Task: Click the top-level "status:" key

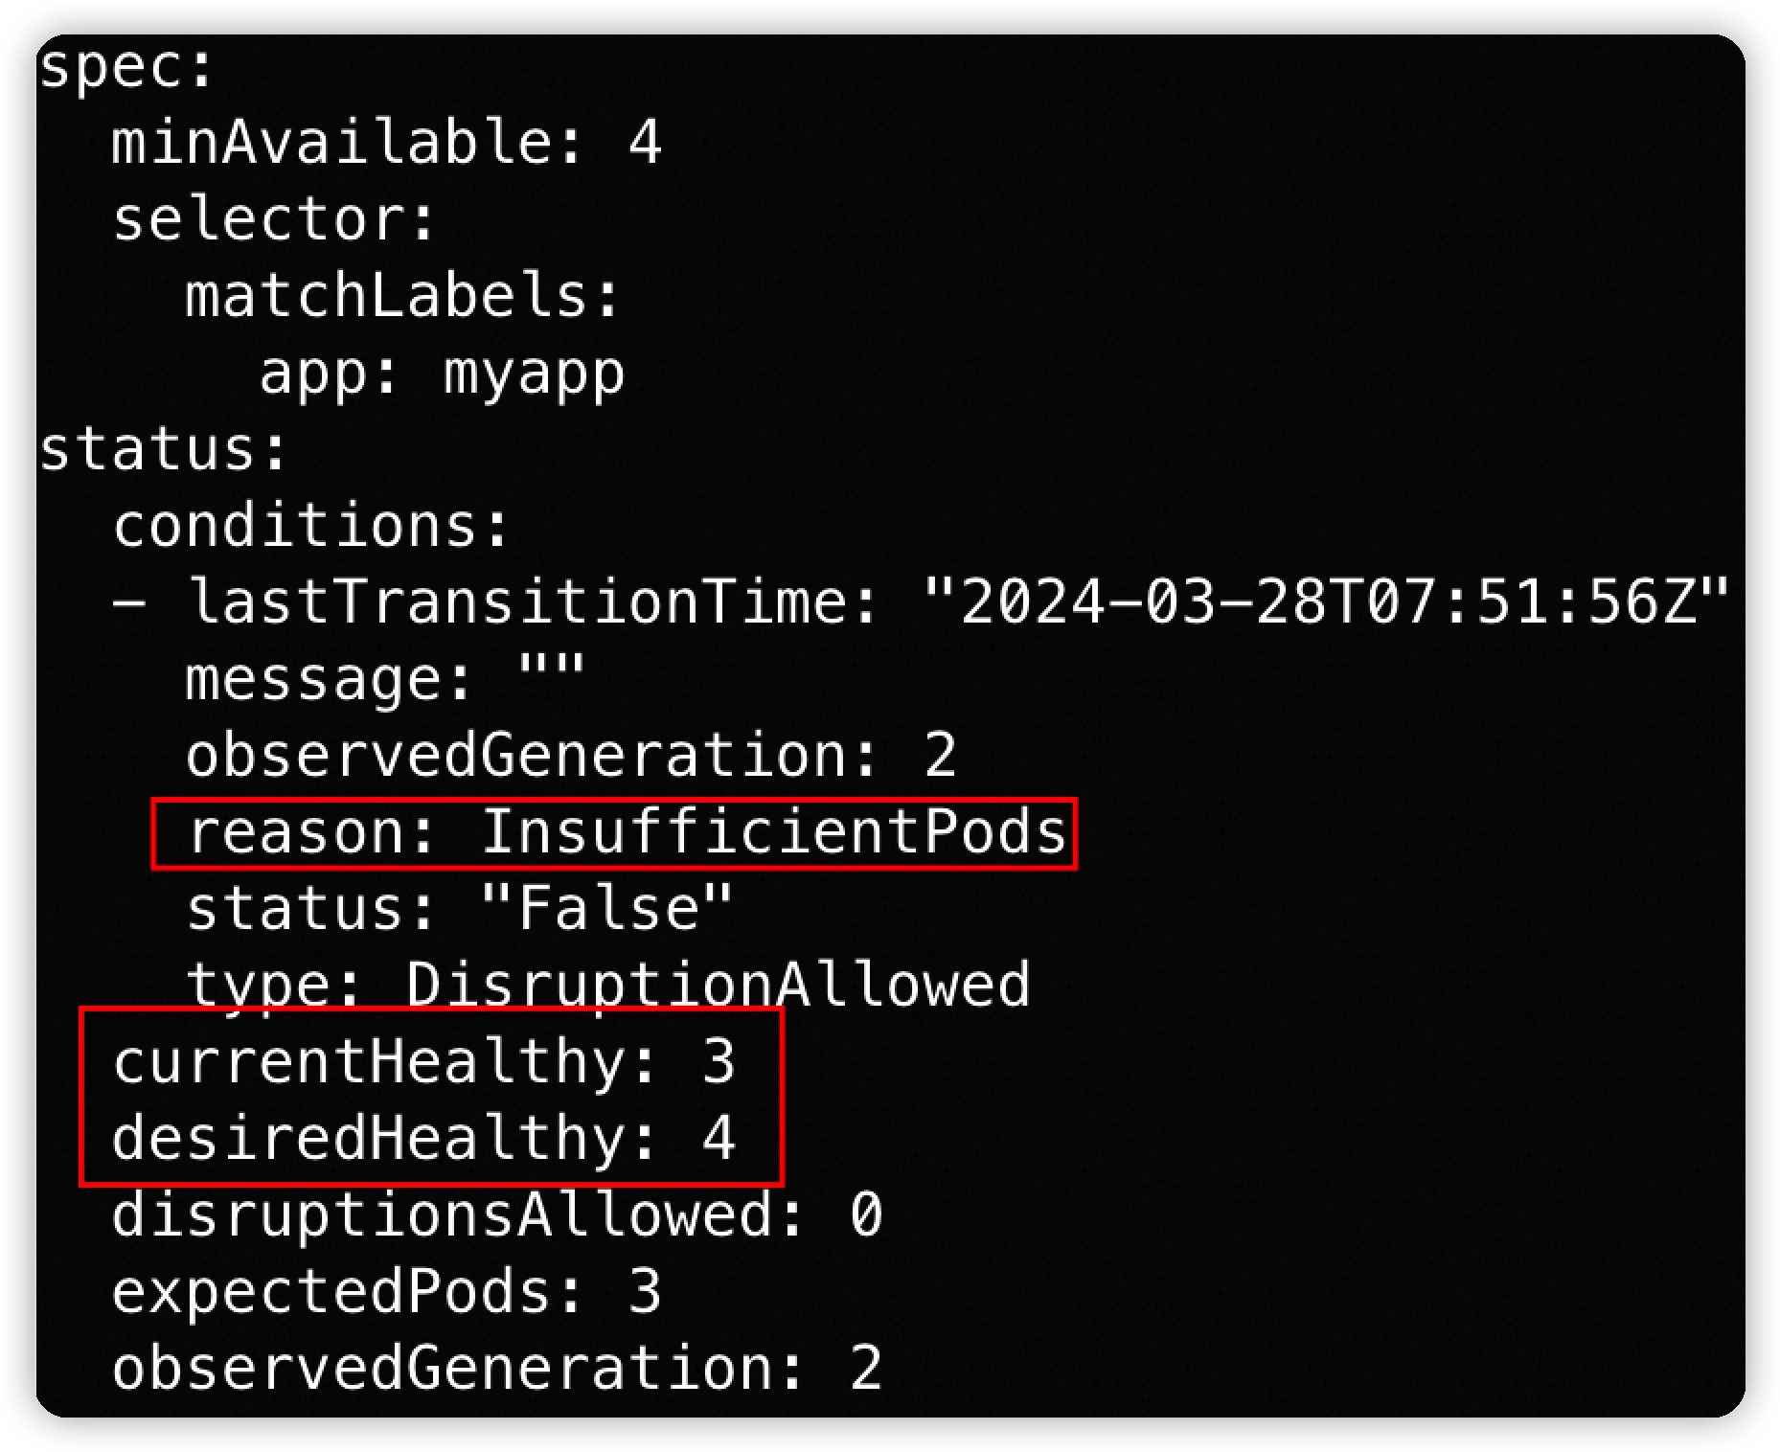Action: pyautogui.click(x=163, y=450)
